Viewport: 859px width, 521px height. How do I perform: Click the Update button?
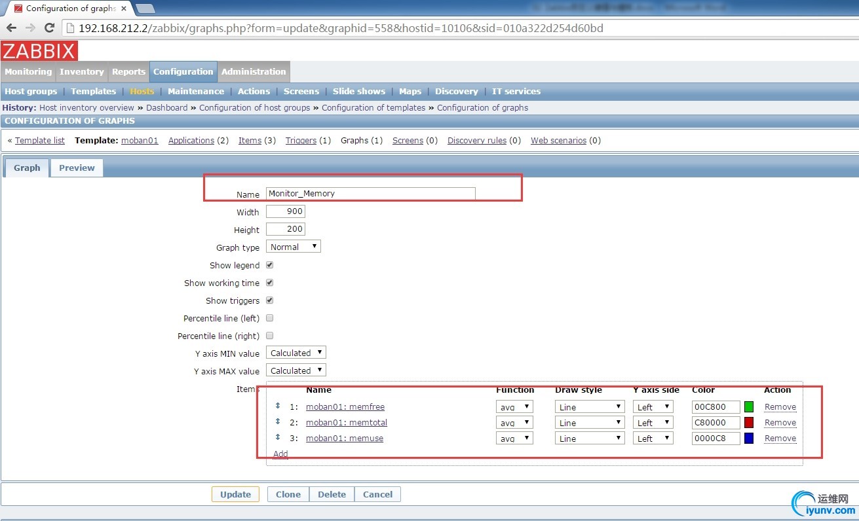pos(235,494)
